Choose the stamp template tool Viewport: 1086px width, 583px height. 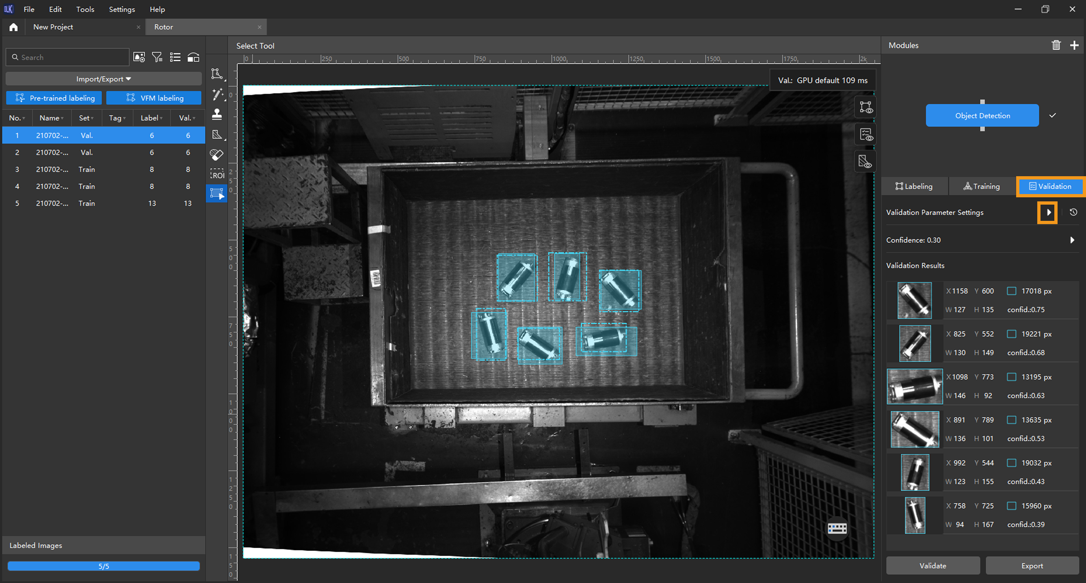point(217,114)
